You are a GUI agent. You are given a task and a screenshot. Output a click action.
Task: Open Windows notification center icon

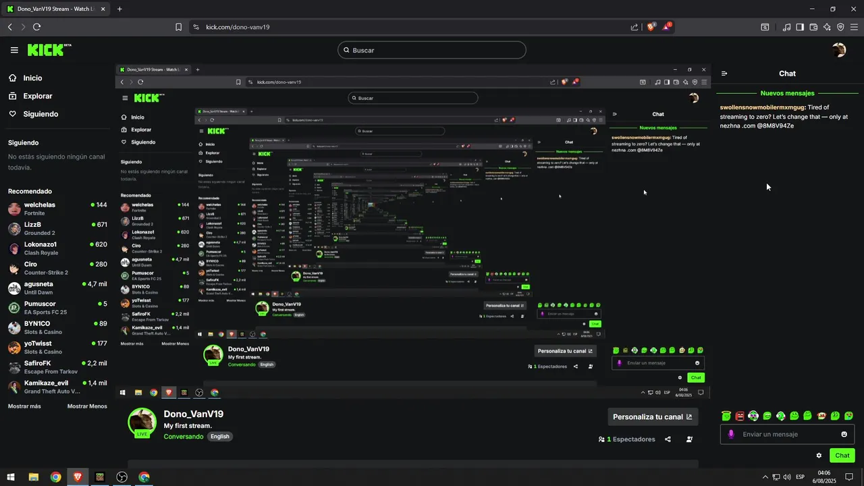pyautogui.click(x=849, y=477)
